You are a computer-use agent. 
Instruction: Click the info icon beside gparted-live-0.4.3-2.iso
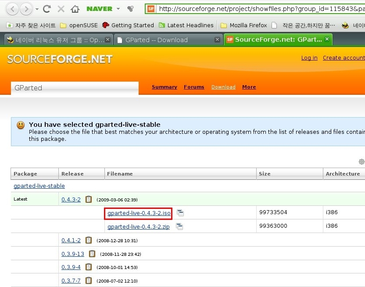180,213
